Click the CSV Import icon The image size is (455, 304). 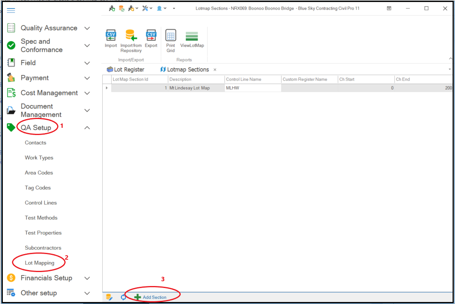(111, 36)
